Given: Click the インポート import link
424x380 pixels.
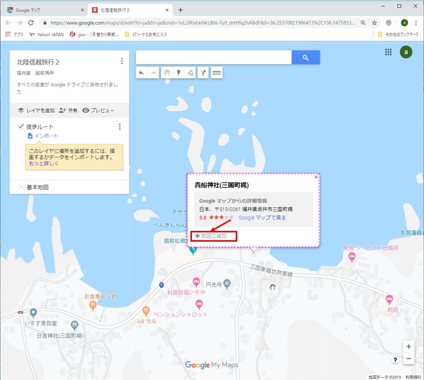Looking at the screenshot, I should coord(43,136).
